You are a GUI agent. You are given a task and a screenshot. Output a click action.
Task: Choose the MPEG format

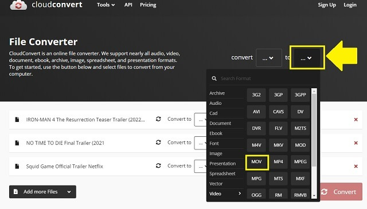point(300,161)
